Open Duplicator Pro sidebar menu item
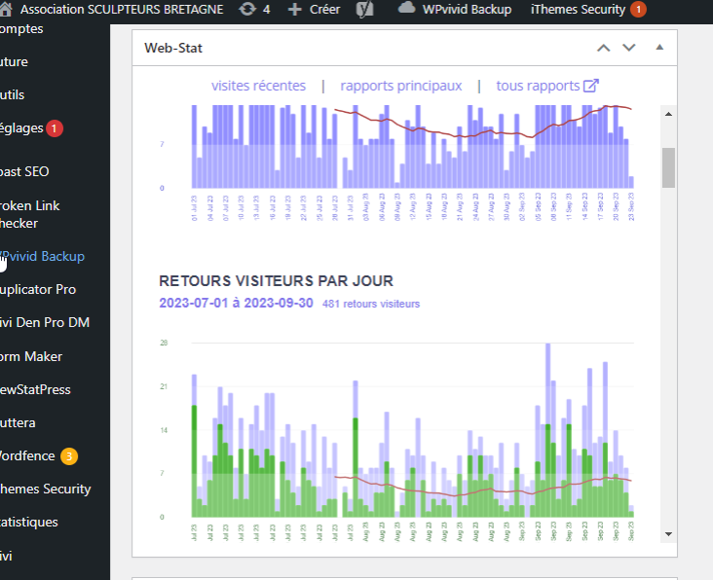713x580 pixels. coord(39,289)
